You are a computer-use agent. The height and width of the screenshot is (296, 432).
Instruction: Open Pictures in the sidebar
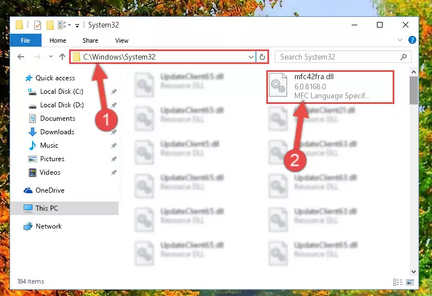pos(46,159)
